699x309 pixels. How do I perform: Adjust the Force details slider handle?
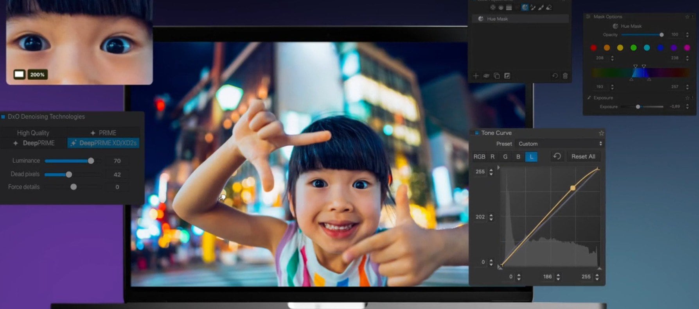74,187
